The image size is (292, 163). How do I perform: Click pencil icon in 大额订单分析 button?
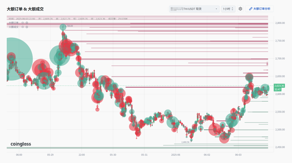point(251,9)
